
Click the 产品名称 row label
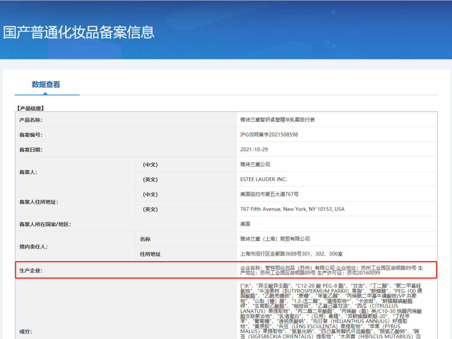(31, 120)
